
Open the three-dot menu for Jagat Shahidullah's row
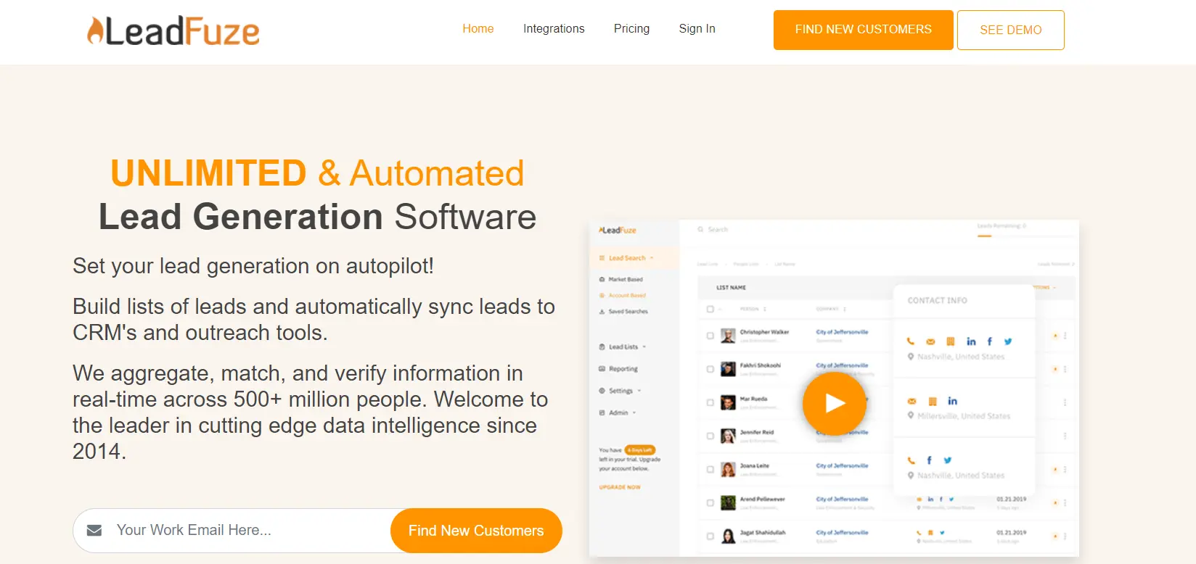1065,536
